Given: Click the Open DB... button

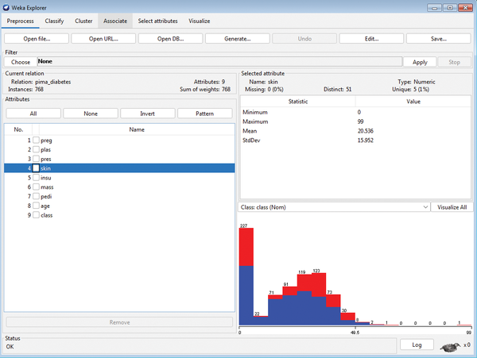Looking at the screenshot, I should [x=170, y=39].
